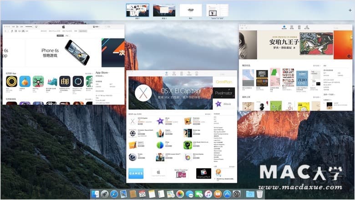The height and width of the screenshot is (200, 355).
Task: Click the AirPlay icon in iTunes toolbar
Action: pyautogui.click(x=36, y=27)
